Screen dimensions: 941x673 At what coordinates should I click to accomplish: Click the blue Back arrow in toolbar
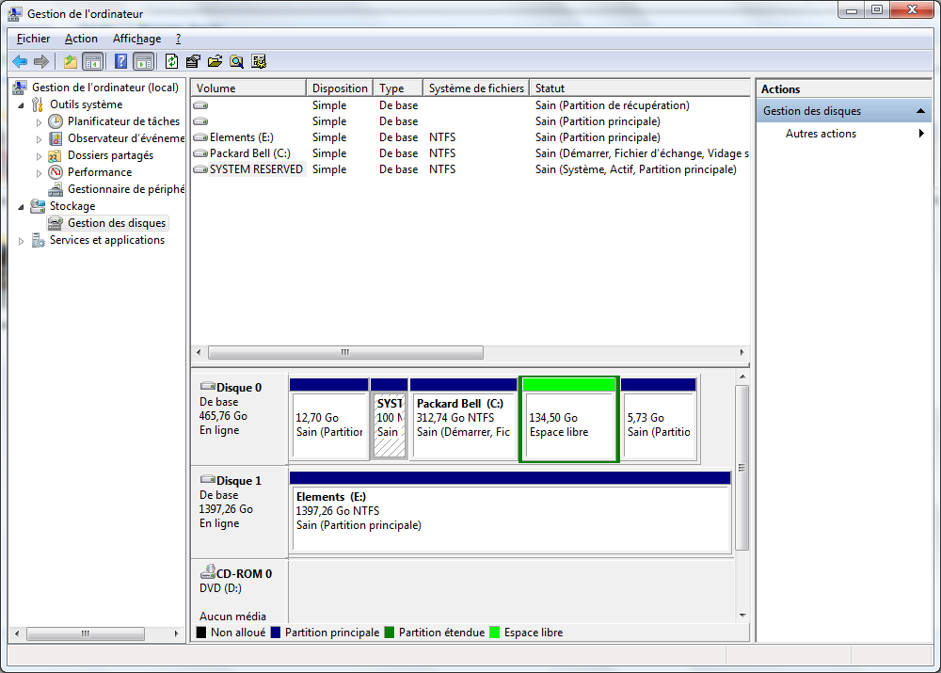coord(20,61)
